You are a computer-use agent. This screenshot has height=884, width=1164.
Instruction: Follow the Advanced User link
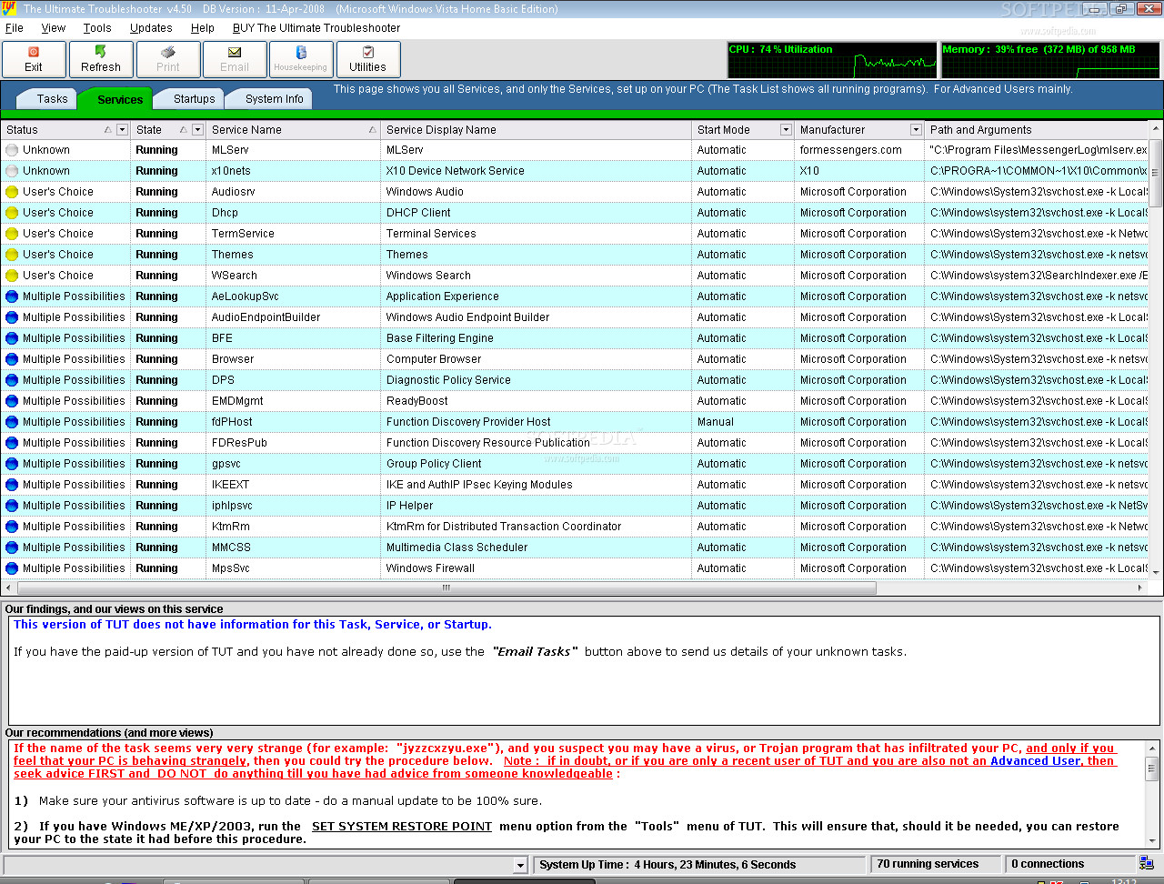[x=1036, y=761]
